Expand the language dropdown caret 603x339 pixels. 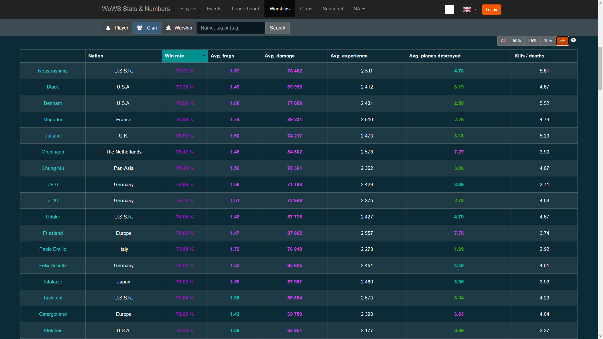click(x=475, y=9)
